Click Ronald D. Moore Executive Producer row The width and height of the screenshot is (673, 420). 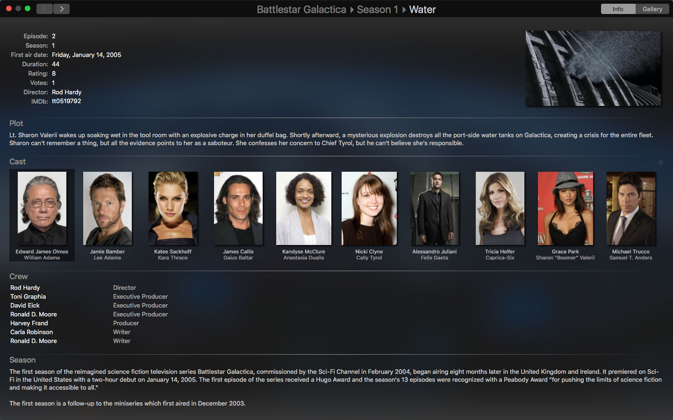[x=89, y=314]
